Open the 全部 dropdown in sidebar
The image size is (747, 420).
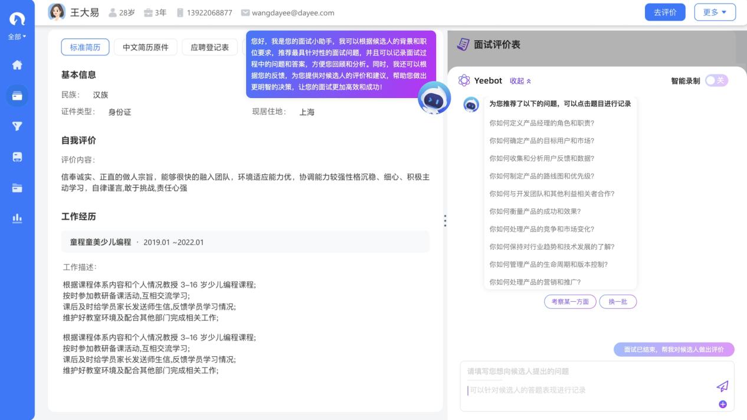point(17,35)
